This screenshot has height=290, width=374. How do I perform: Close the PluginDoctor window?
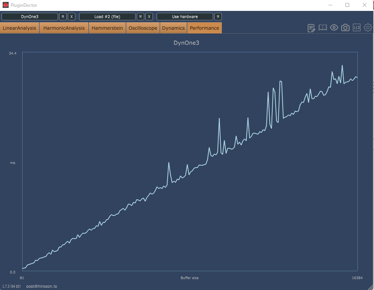365,5
